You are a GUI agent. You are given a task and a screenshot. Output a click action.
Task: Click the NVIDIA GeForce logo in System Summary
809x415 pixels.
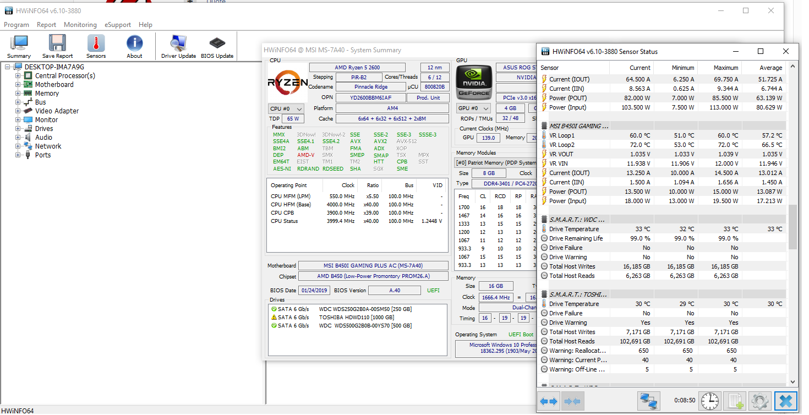click(x=474, y=83)
